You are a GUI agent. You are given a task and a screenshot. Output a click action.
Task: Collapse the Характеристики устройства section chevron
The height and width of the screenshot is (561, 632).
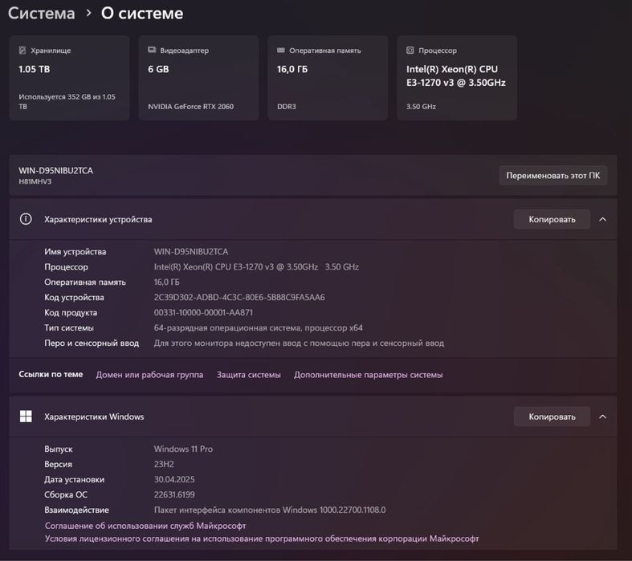(x=602, y=219)
